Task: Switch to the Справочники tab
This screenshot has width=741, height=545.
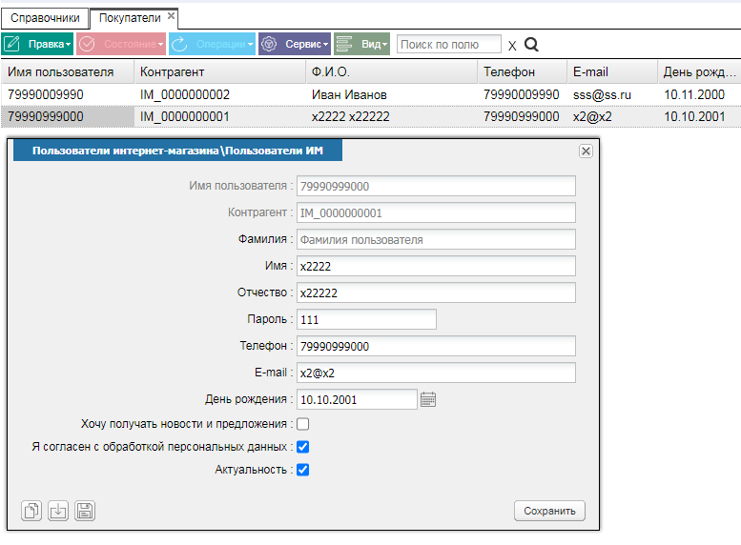Action: (45, 18)
